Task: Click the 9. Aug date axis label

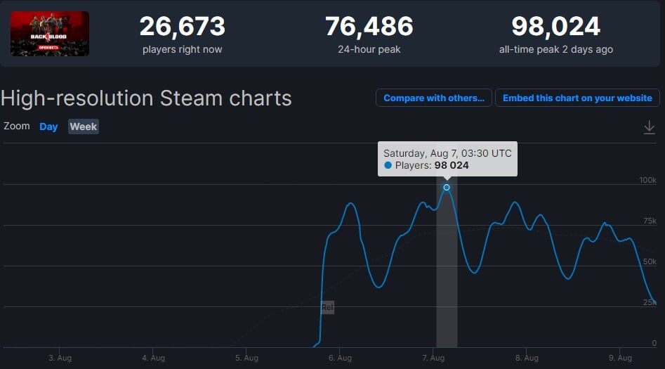Action: 620,358
